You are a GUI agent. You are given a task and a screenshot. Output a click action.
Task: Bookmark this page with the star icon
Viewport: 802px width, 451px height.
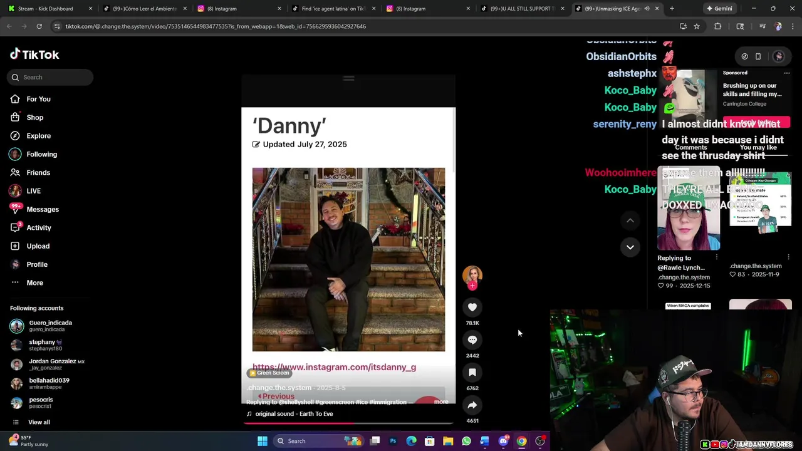point(696,26)
